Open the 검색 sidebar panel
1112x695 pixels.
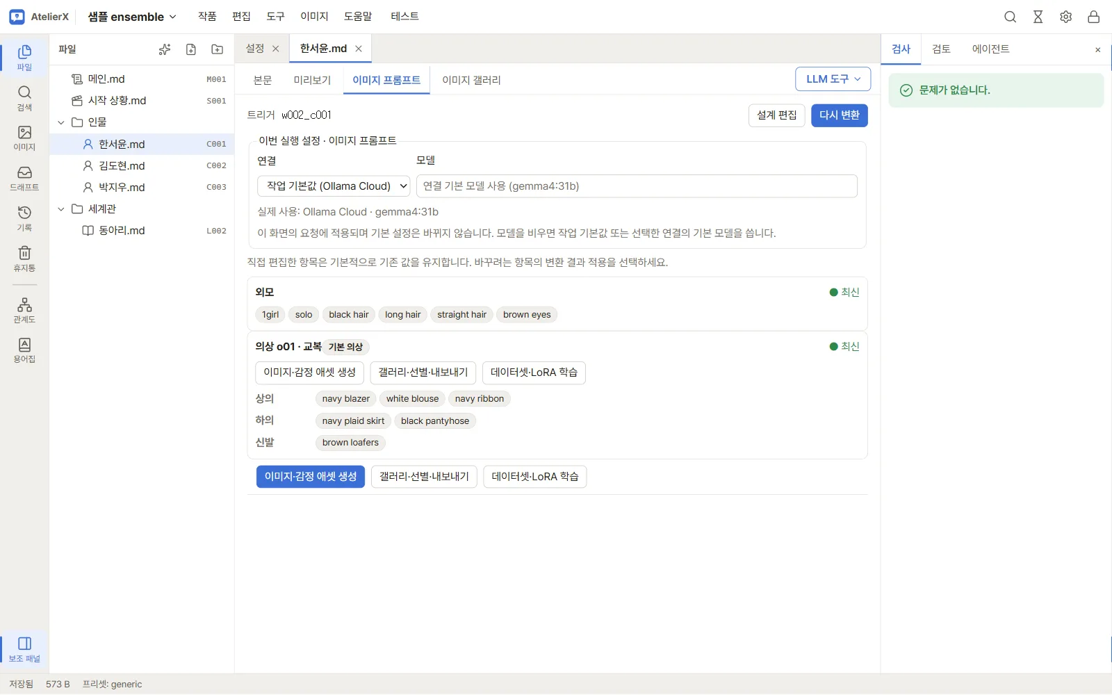click(x=24, y=98)
